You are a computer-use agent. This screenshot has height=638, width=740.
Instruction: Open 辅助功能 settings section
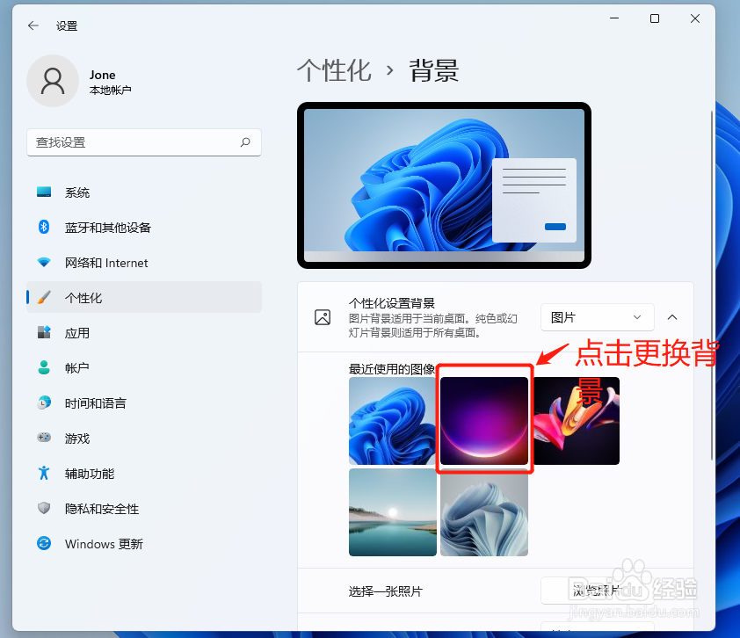tap(144, 473)
